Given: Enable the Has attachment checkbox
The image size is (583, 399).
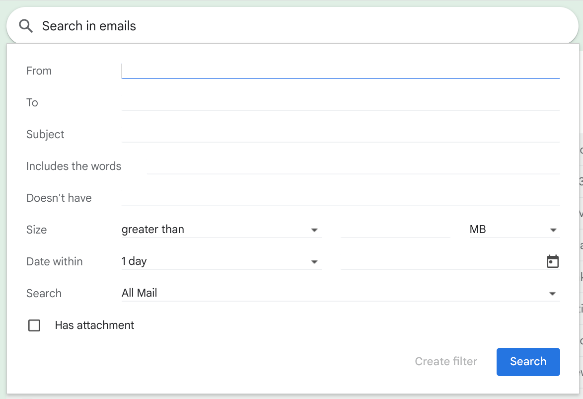Looking at the screenshot, I should click(x=34, y=325).
